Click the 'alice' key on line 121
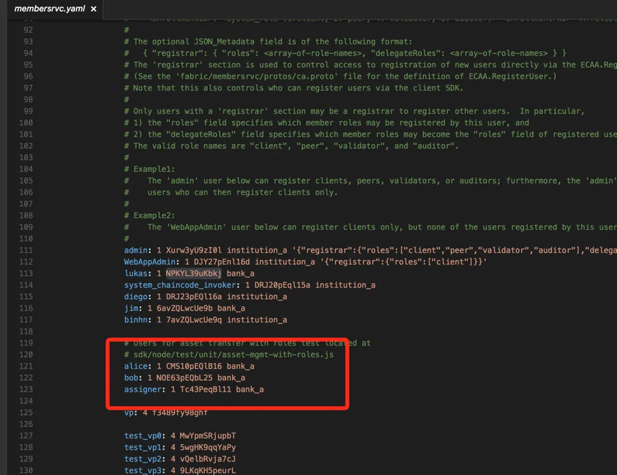This screenshot has width=617, height=475. [x=136, y=366]
